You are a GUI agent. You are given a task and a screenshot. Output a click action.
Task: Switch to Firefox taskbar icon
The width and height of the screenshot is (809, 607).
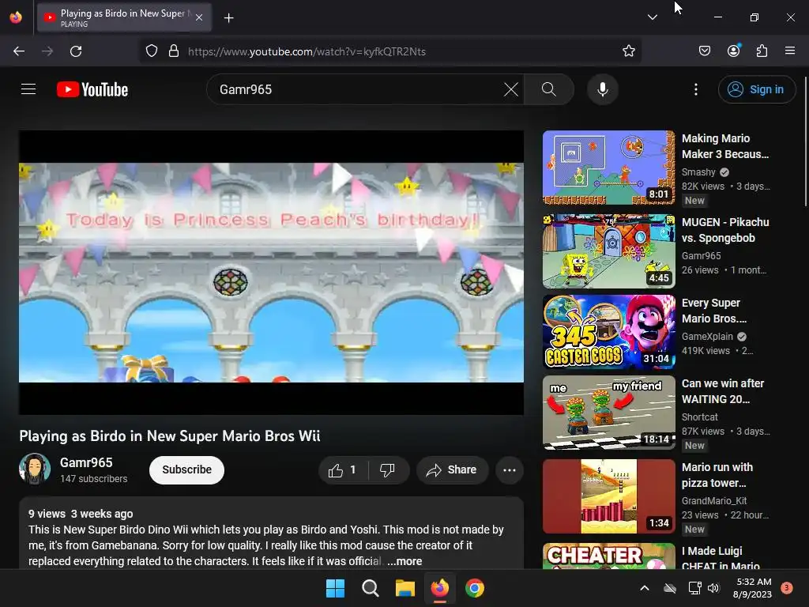click(x=439, y=588)
